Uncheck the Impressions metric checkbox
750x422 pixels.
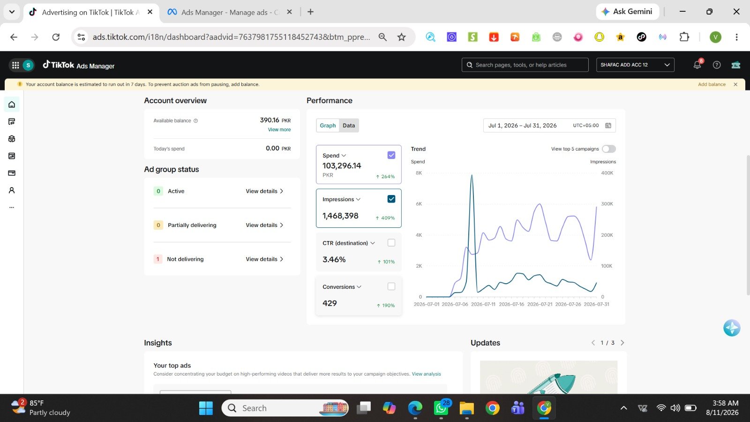[391, 199]
